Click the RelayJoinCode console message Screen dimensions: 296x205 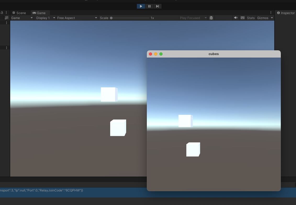[42, 190]
